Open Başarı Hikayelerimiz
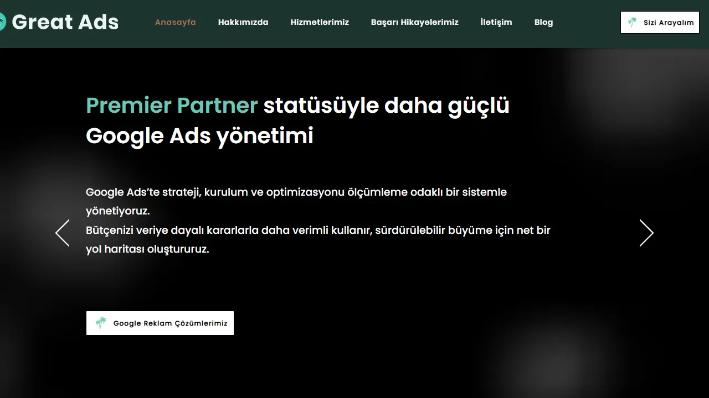Screen dimensions: 709x398 coord(414,22)
